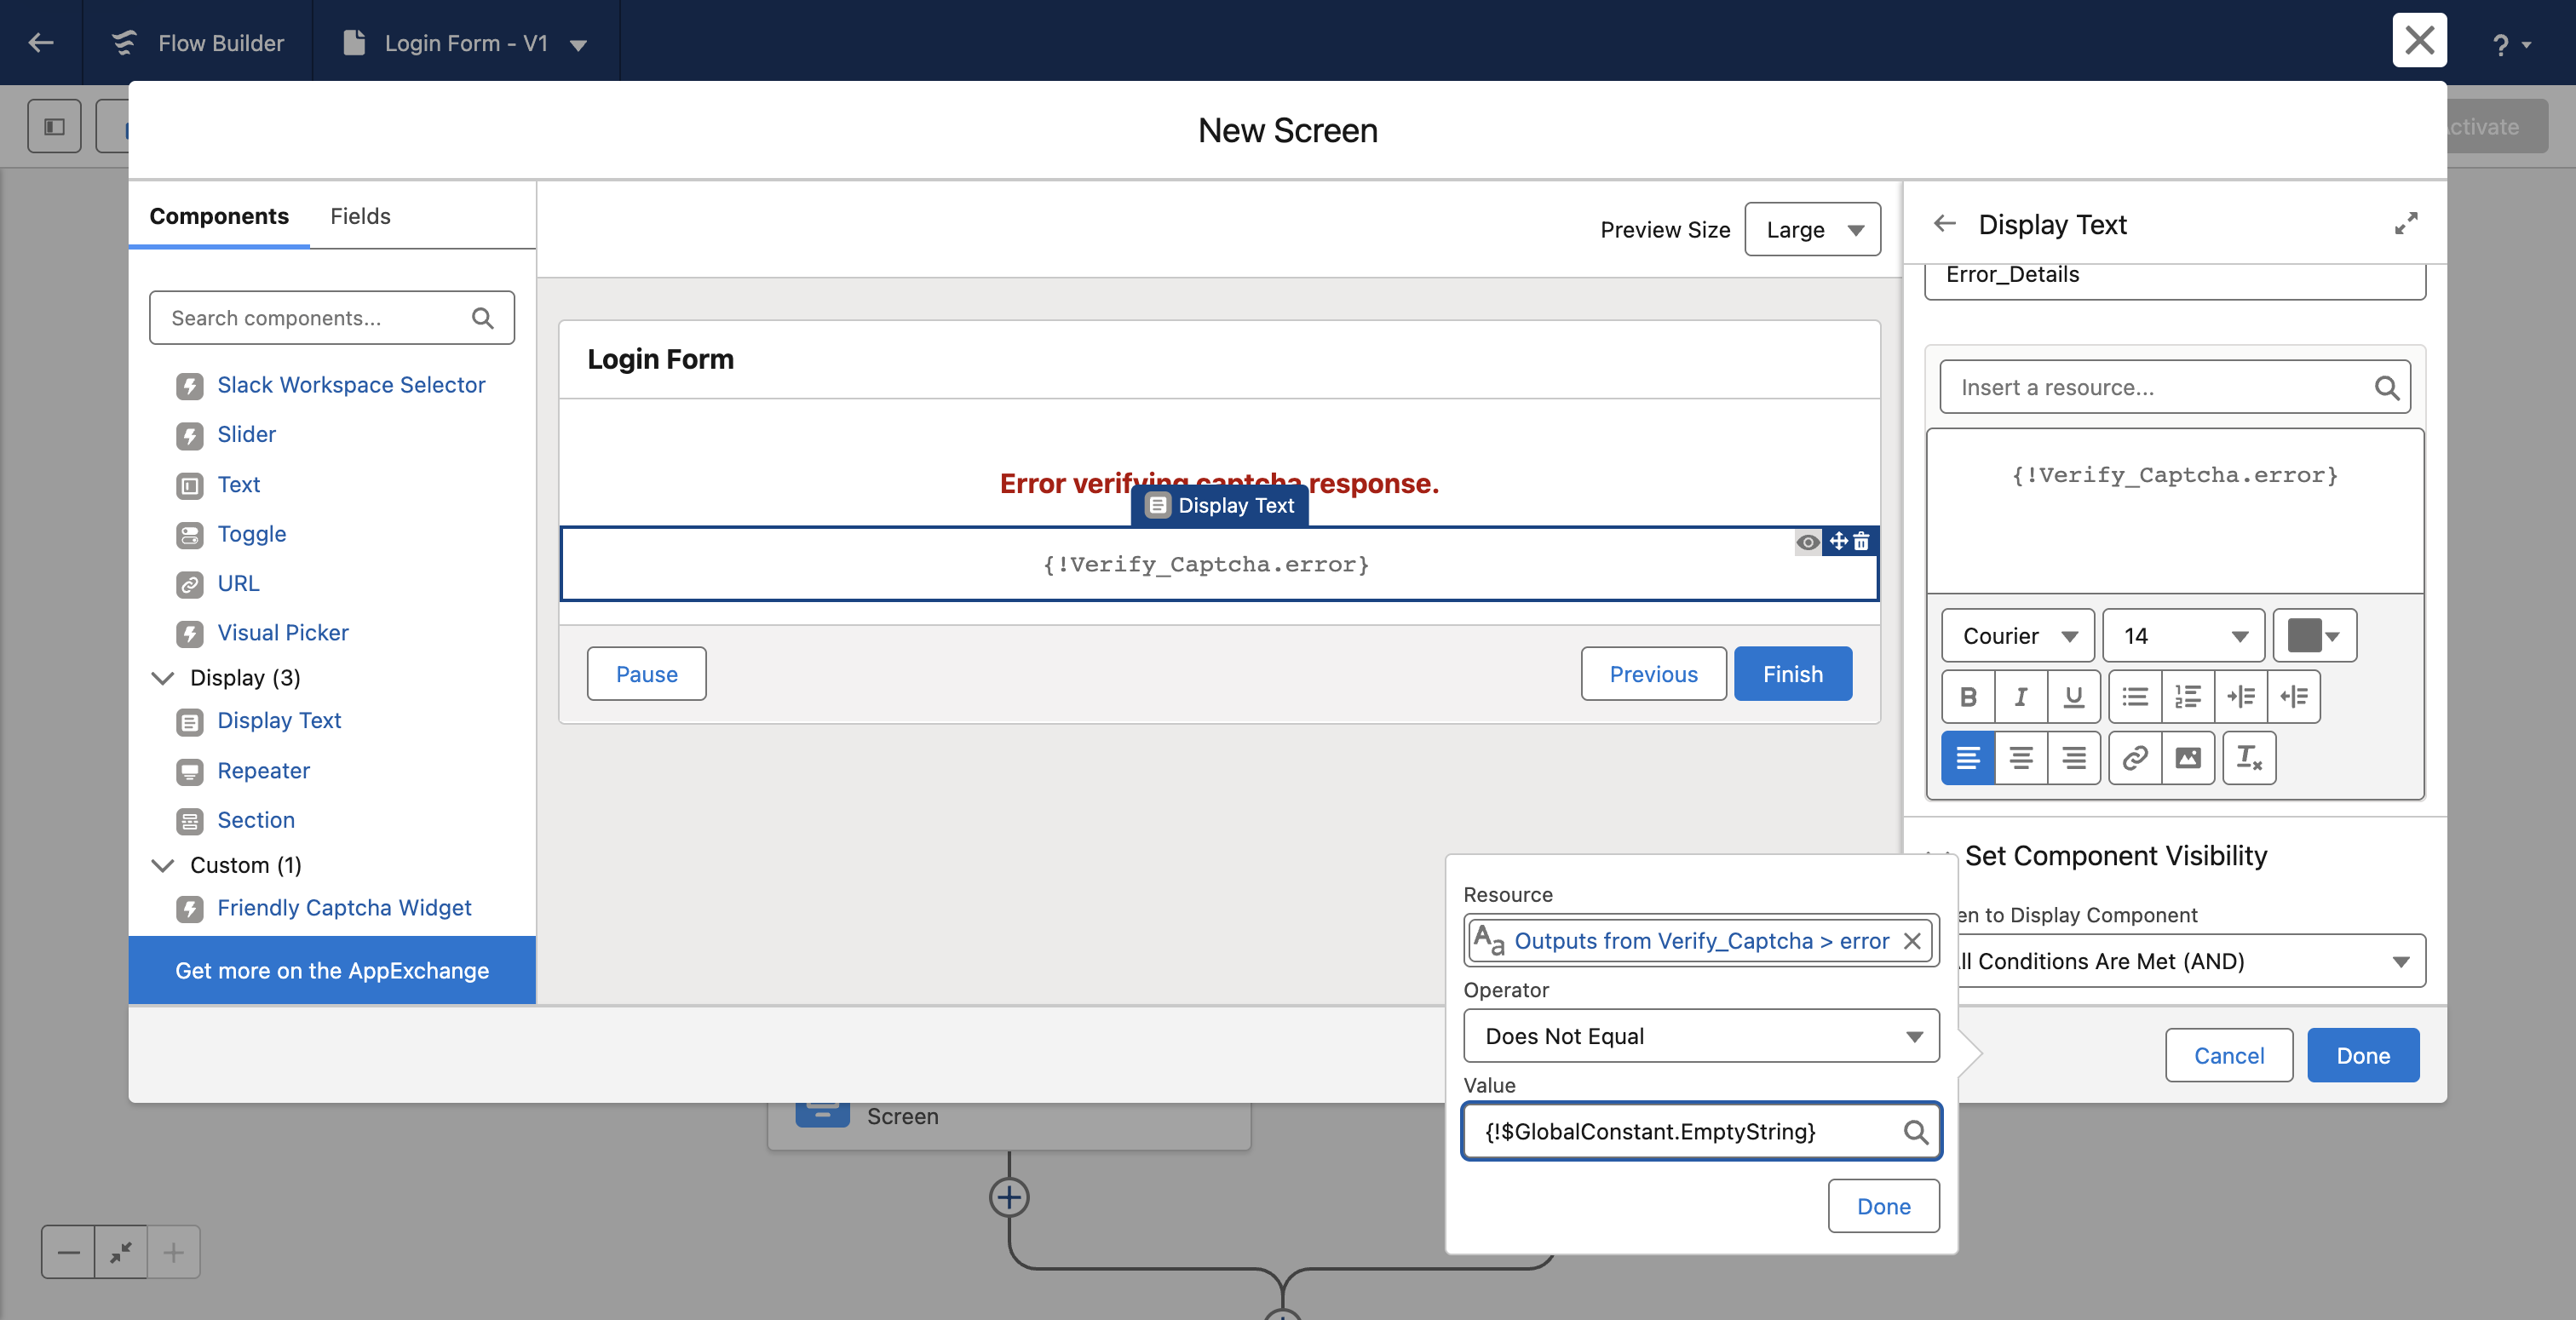Toggle Underline formatting
The height and width of the screenshot is (1320, 2576).
(x=2074, y=697)
